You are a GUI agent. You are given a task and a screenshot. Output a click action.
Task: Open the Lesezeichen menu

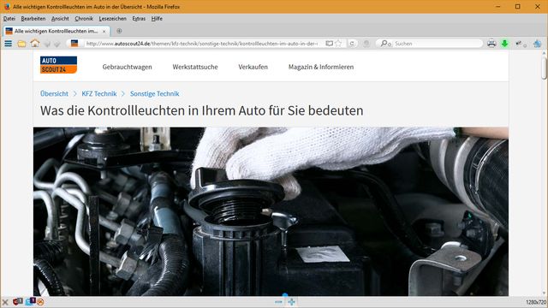pos(112,19)
